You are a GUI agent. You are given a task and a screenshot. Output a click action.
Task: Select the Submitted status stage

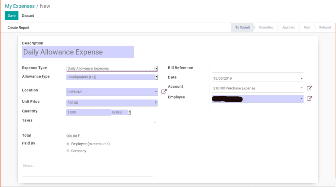266,28
